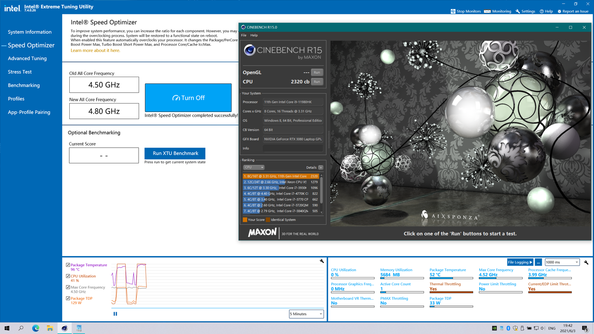
Task: Uncheck Package Temperature in the graph legend
Action: click(x=67, y=265)
